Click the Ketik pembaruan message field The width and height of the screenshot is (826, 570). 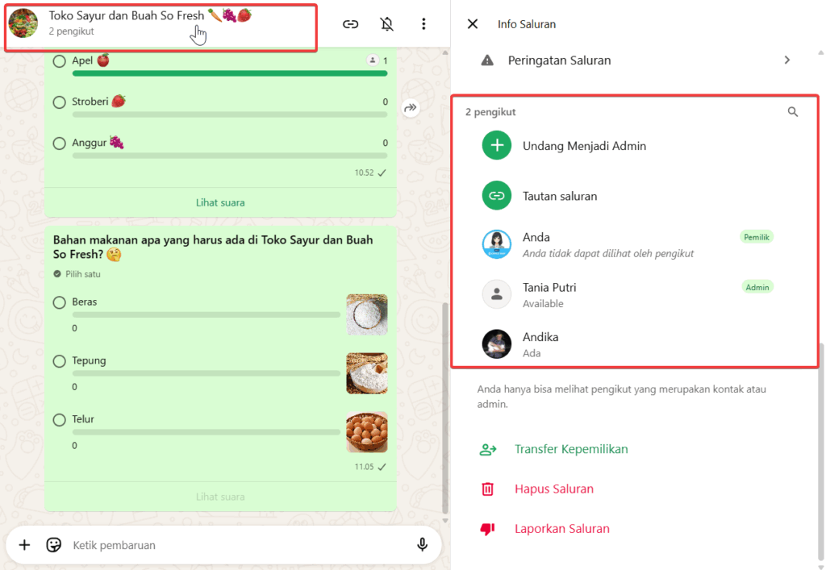pos(234,545)
